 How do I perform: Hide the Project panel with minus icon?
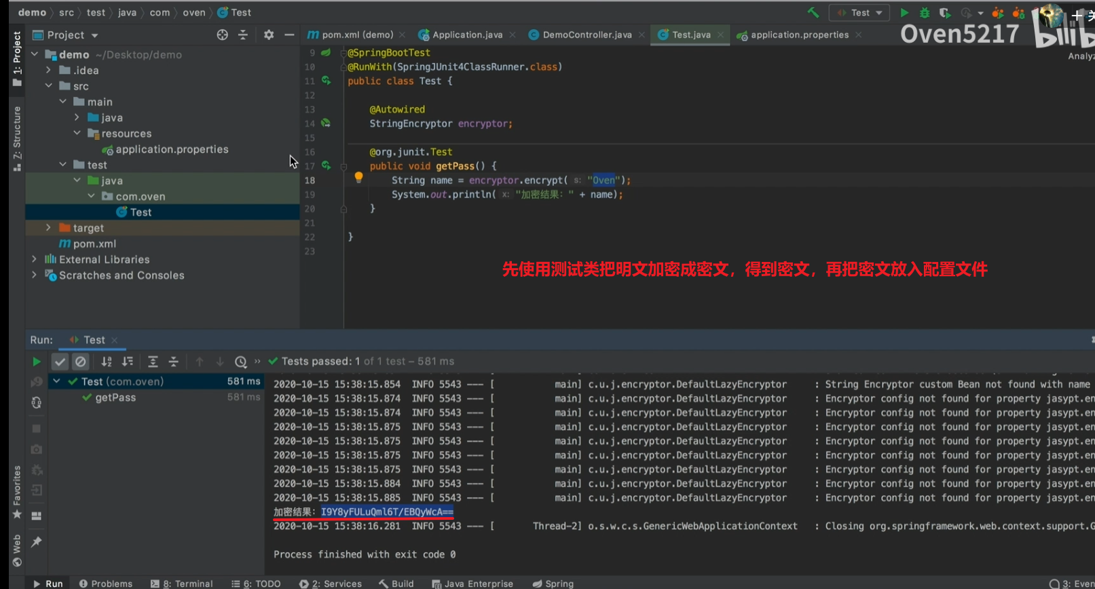pos(289,35)
